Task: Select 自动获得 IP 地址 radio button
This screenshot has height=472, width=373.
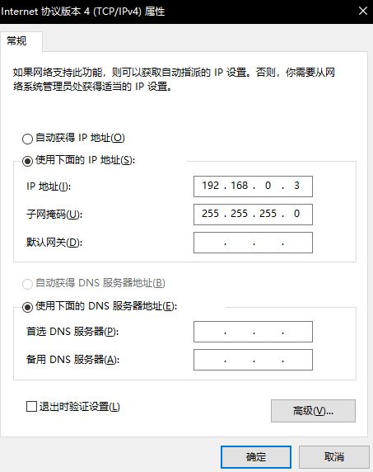Action: point(28,139)
